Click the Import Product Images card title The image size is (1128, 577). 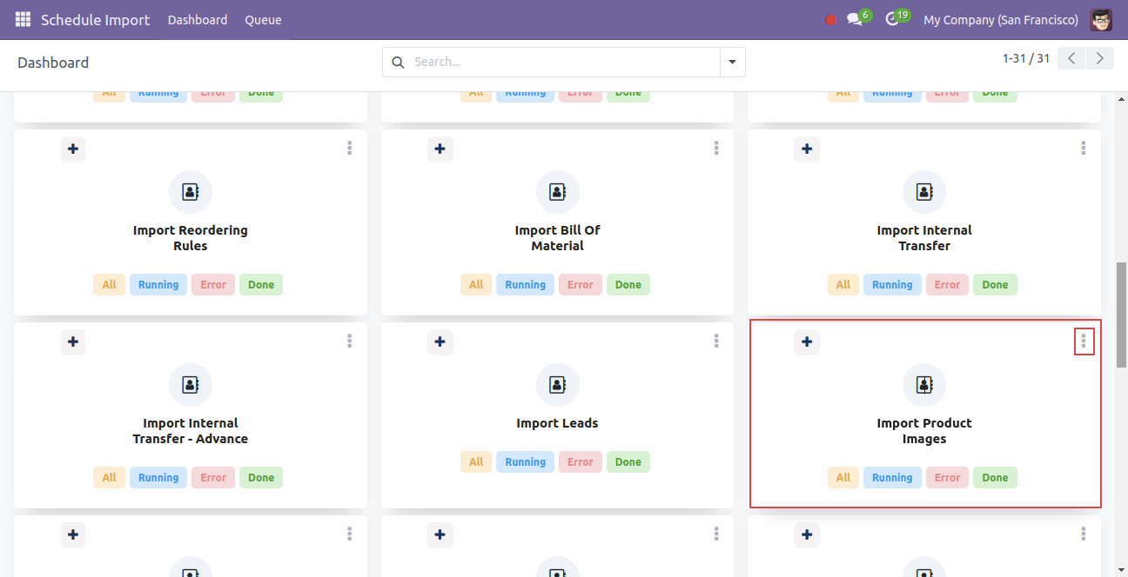point(924,431)
